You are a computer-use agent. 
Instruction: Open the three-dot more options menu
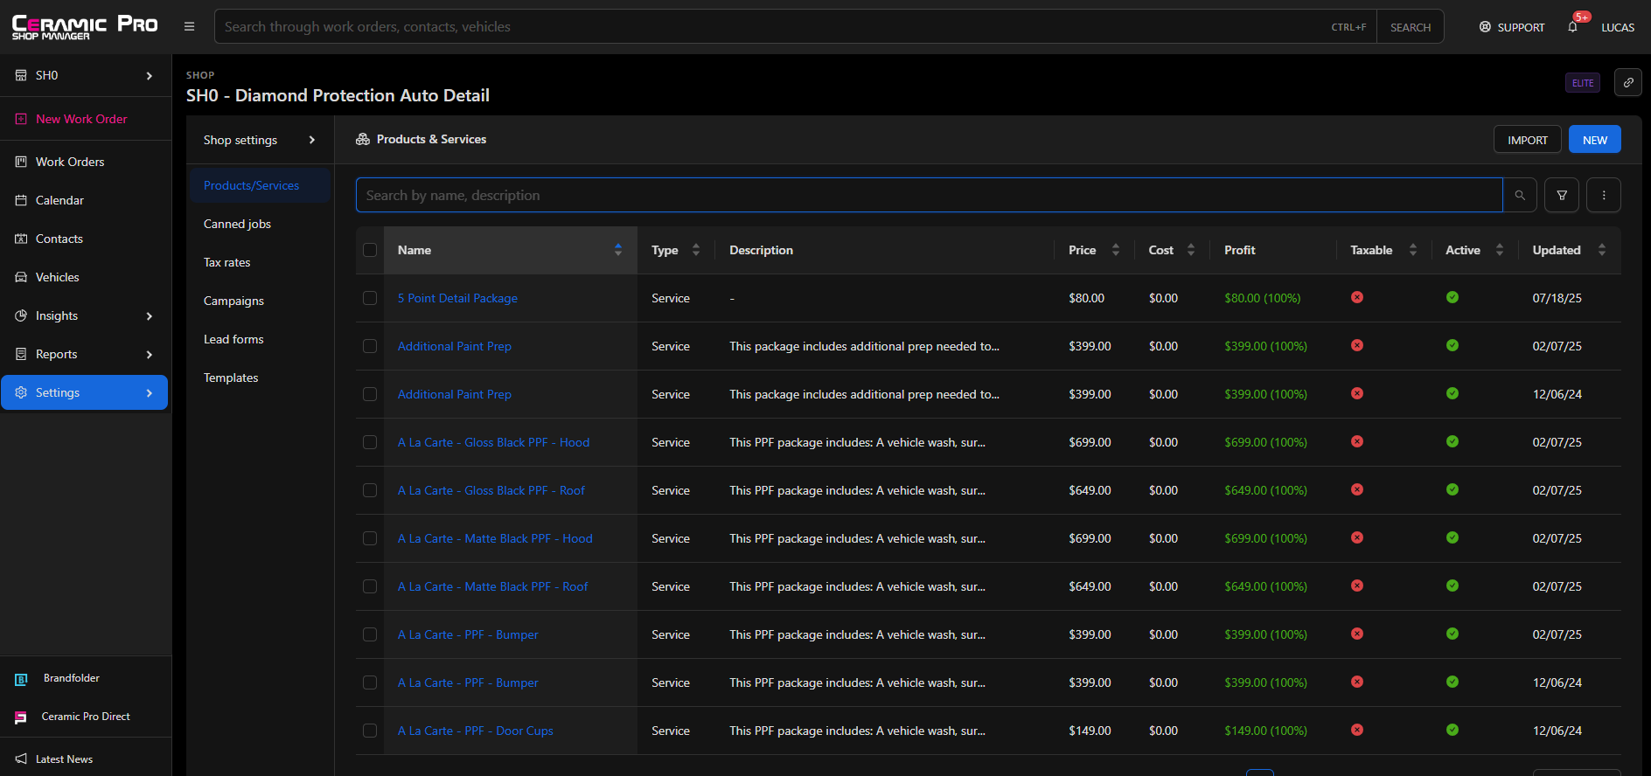pyautogui.click(x=1603, y=196)
